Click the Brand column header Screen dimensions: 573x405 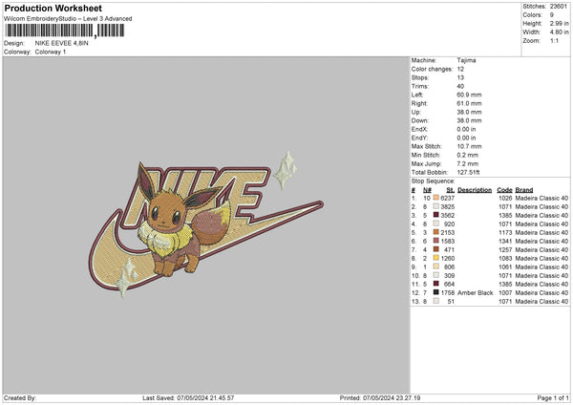coord(524,190)
